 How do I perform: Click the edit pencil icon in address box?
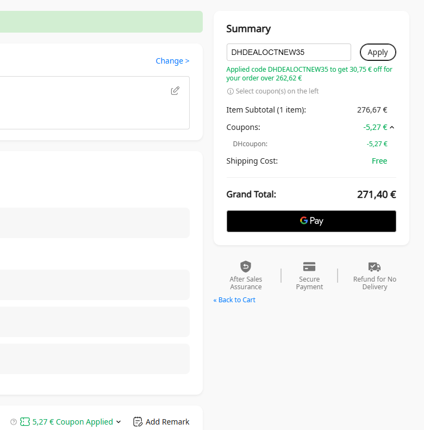(x=175, y=91)
